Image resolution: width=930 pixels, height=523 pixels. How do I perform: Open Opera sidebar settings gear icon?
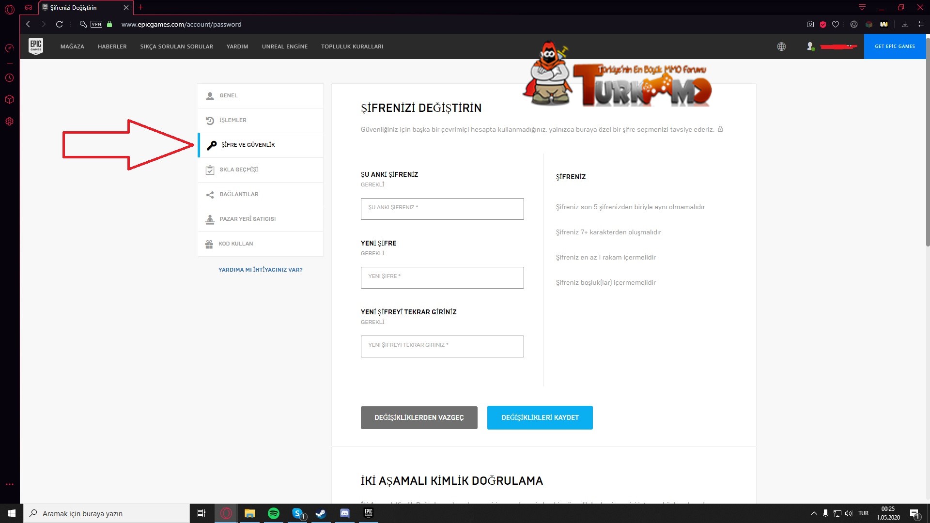9,122
